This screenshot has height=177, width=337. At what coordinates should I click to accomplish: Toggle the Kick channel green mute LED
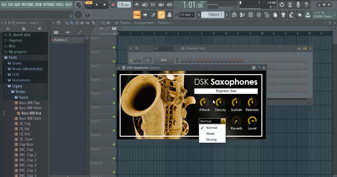131,60
